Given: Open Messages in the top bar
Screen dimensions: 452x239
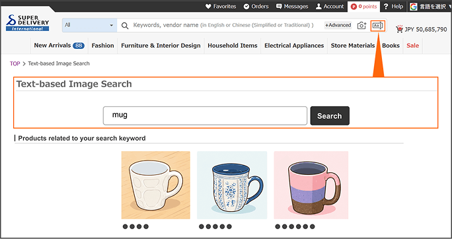Looking at the screenshot, I should coord(292,7).
